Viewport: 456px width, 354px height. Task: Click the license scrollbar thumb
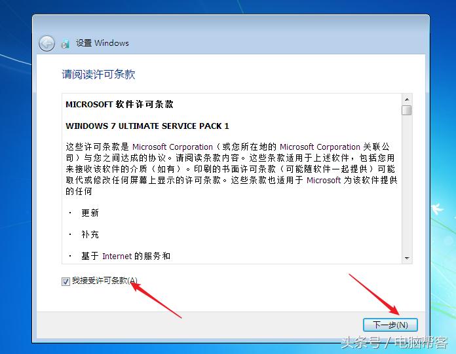tap(407, 111)
